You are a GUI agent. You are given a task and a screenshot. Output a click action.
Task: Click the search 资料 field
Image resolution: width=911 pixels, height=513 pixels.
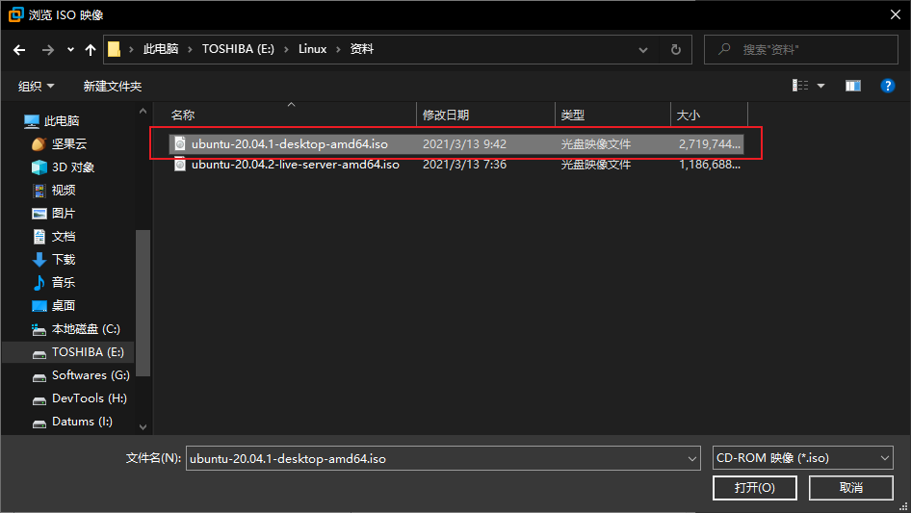pos(800,49)
